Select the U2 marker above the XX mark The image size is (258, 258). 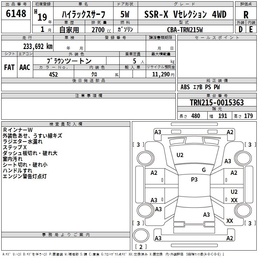coord(234,192)
